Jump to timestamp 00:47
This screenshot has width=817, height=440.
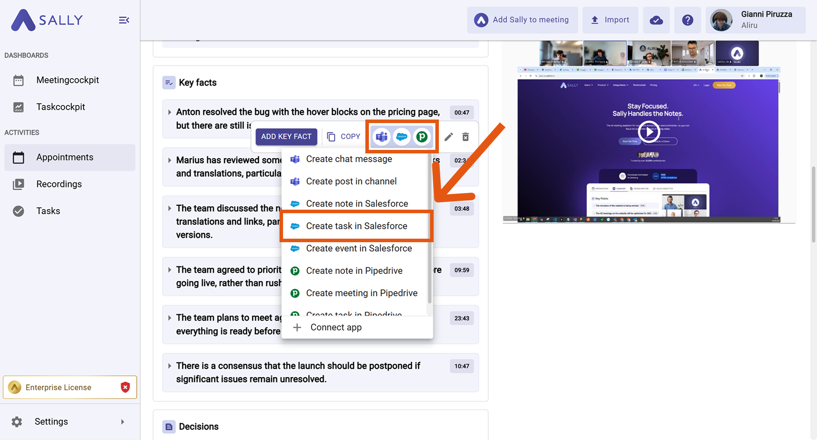[x=462, y=113]
